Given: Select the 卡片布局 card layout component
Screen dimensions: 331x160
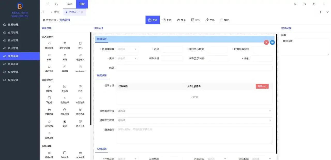Looking at the screenshot, I should tap(80, 154).
